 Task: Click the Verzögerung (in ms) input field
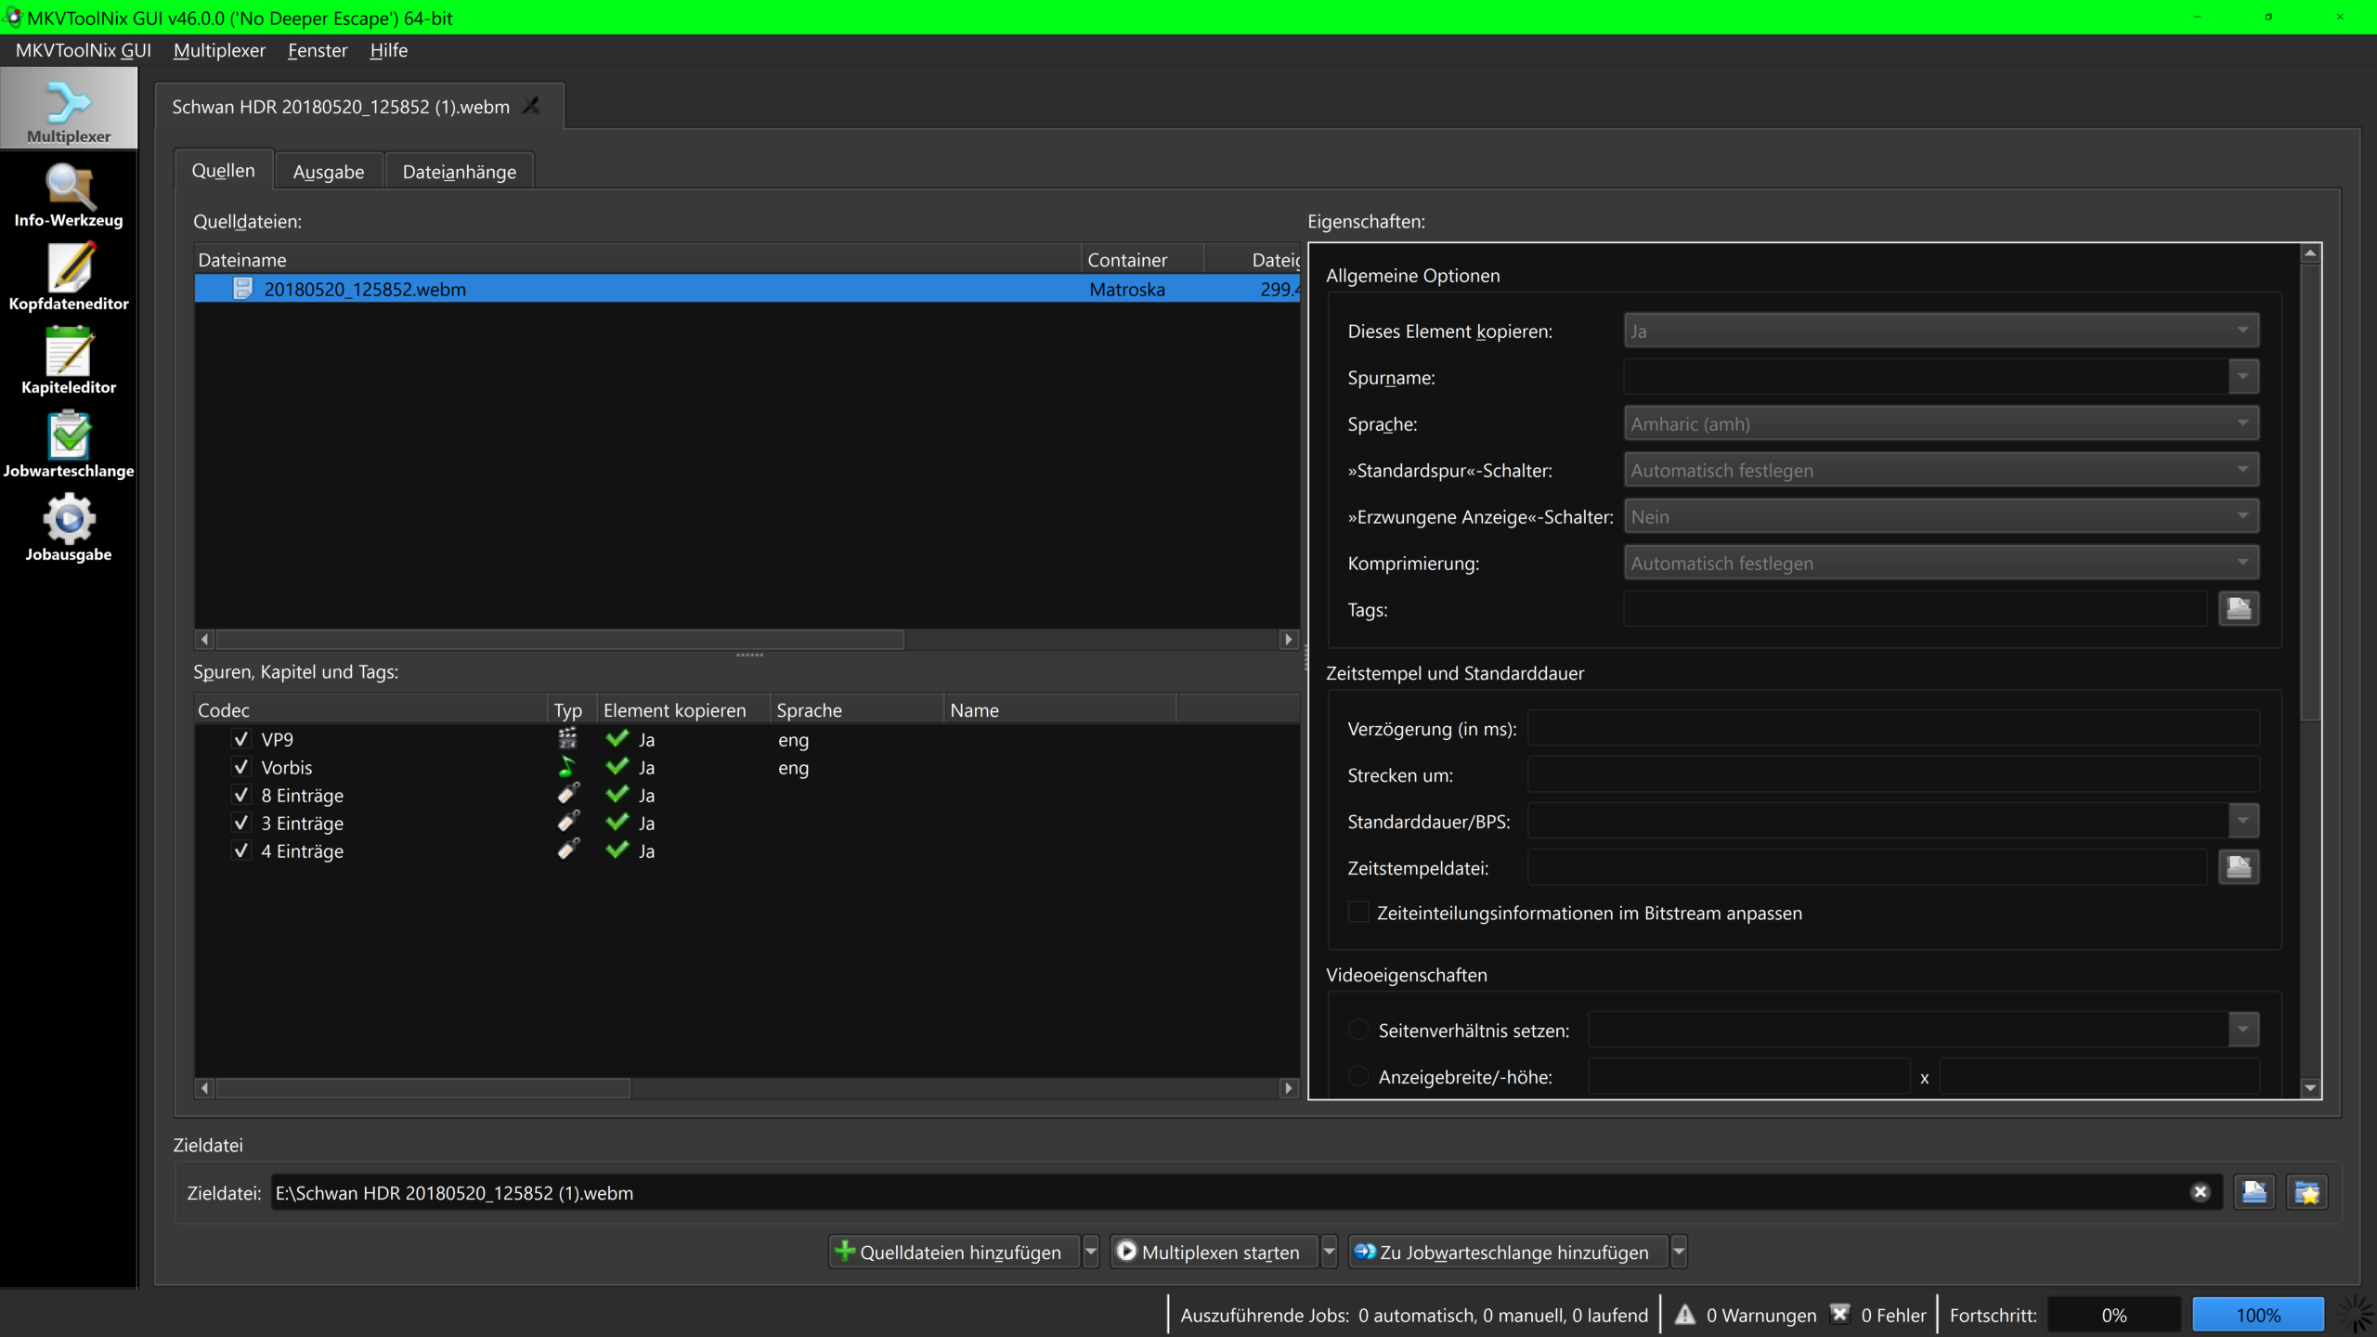coord(1893,728)
